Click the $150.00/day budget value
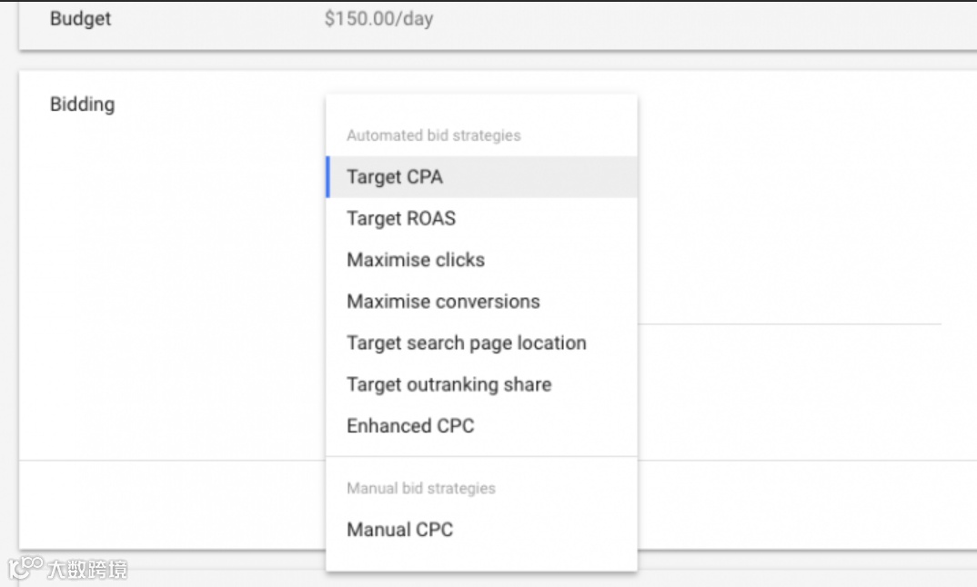 (x=378, y=19)
